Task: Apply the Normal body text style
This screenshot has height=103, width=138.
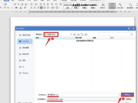Action: pyautogui.click(x=68, y=6)
